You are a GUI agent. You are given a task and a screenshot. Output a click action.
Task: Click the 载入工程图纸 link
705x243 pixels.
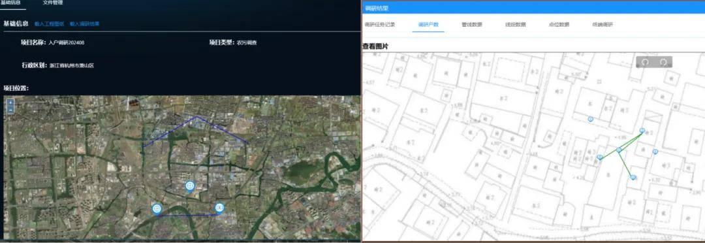[49, 24]
